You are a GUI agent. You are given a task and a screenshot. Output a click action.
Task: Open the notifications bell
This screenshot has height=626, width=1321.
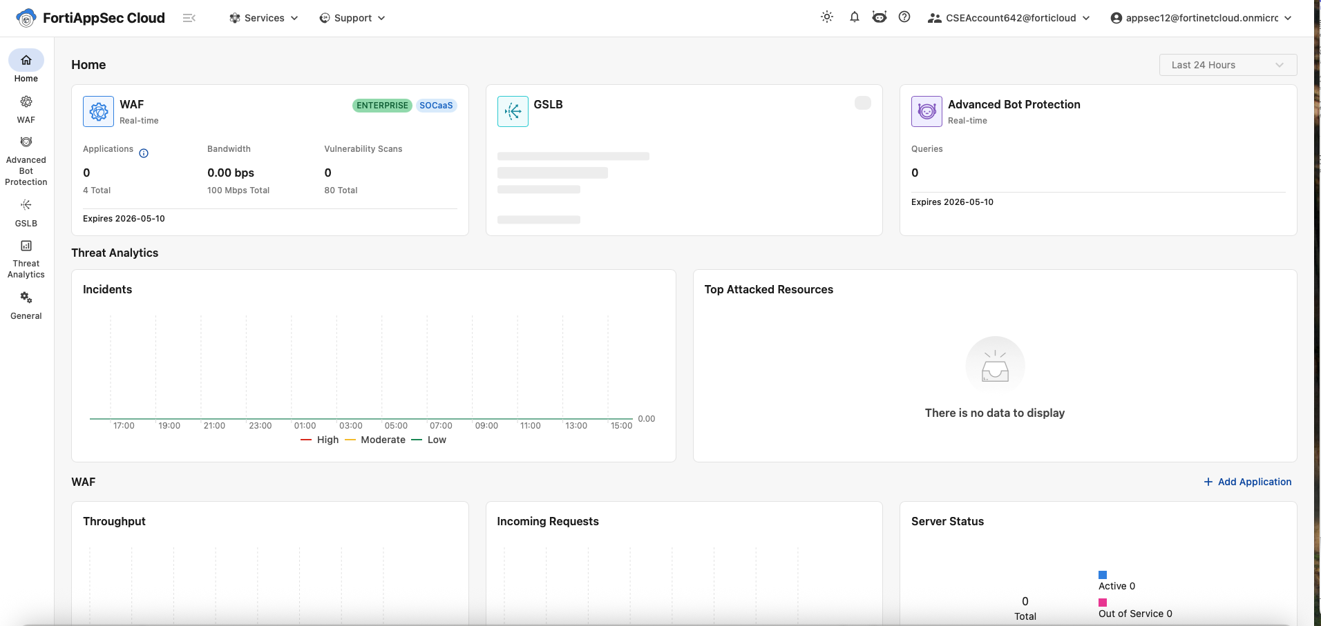[x=855, y=17]
